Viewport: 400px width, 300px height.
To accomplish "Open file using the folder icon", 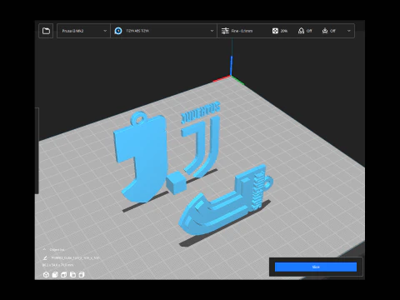I will coord(46,31).
